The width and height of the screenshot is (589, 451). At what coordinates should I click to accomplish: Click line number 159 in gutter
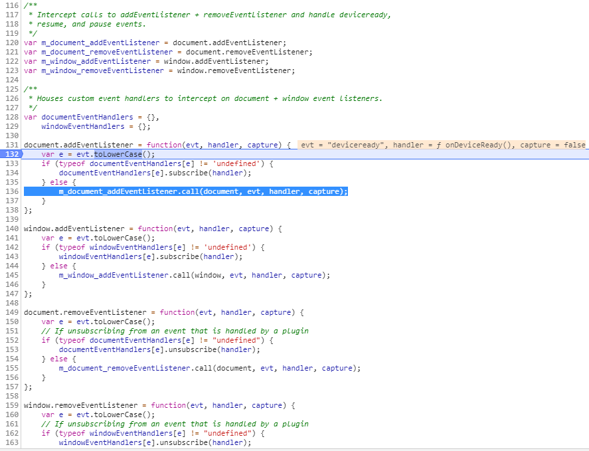tap(12, 405)
